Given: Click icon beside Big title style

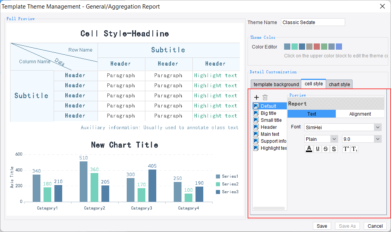Looking at the screenshot, I should (256, 113).
